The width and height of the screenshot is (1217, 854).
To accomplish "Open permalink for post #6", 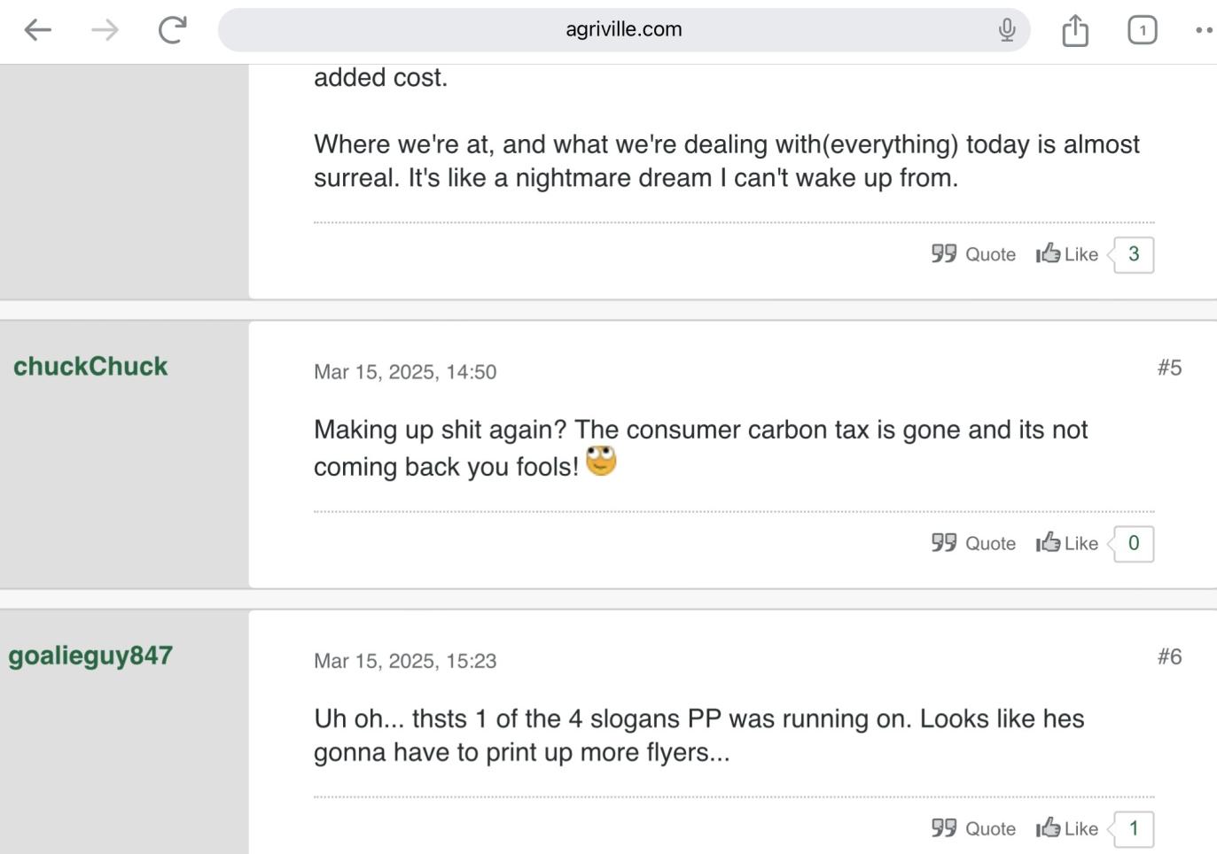I will (x=1169, y=656).
